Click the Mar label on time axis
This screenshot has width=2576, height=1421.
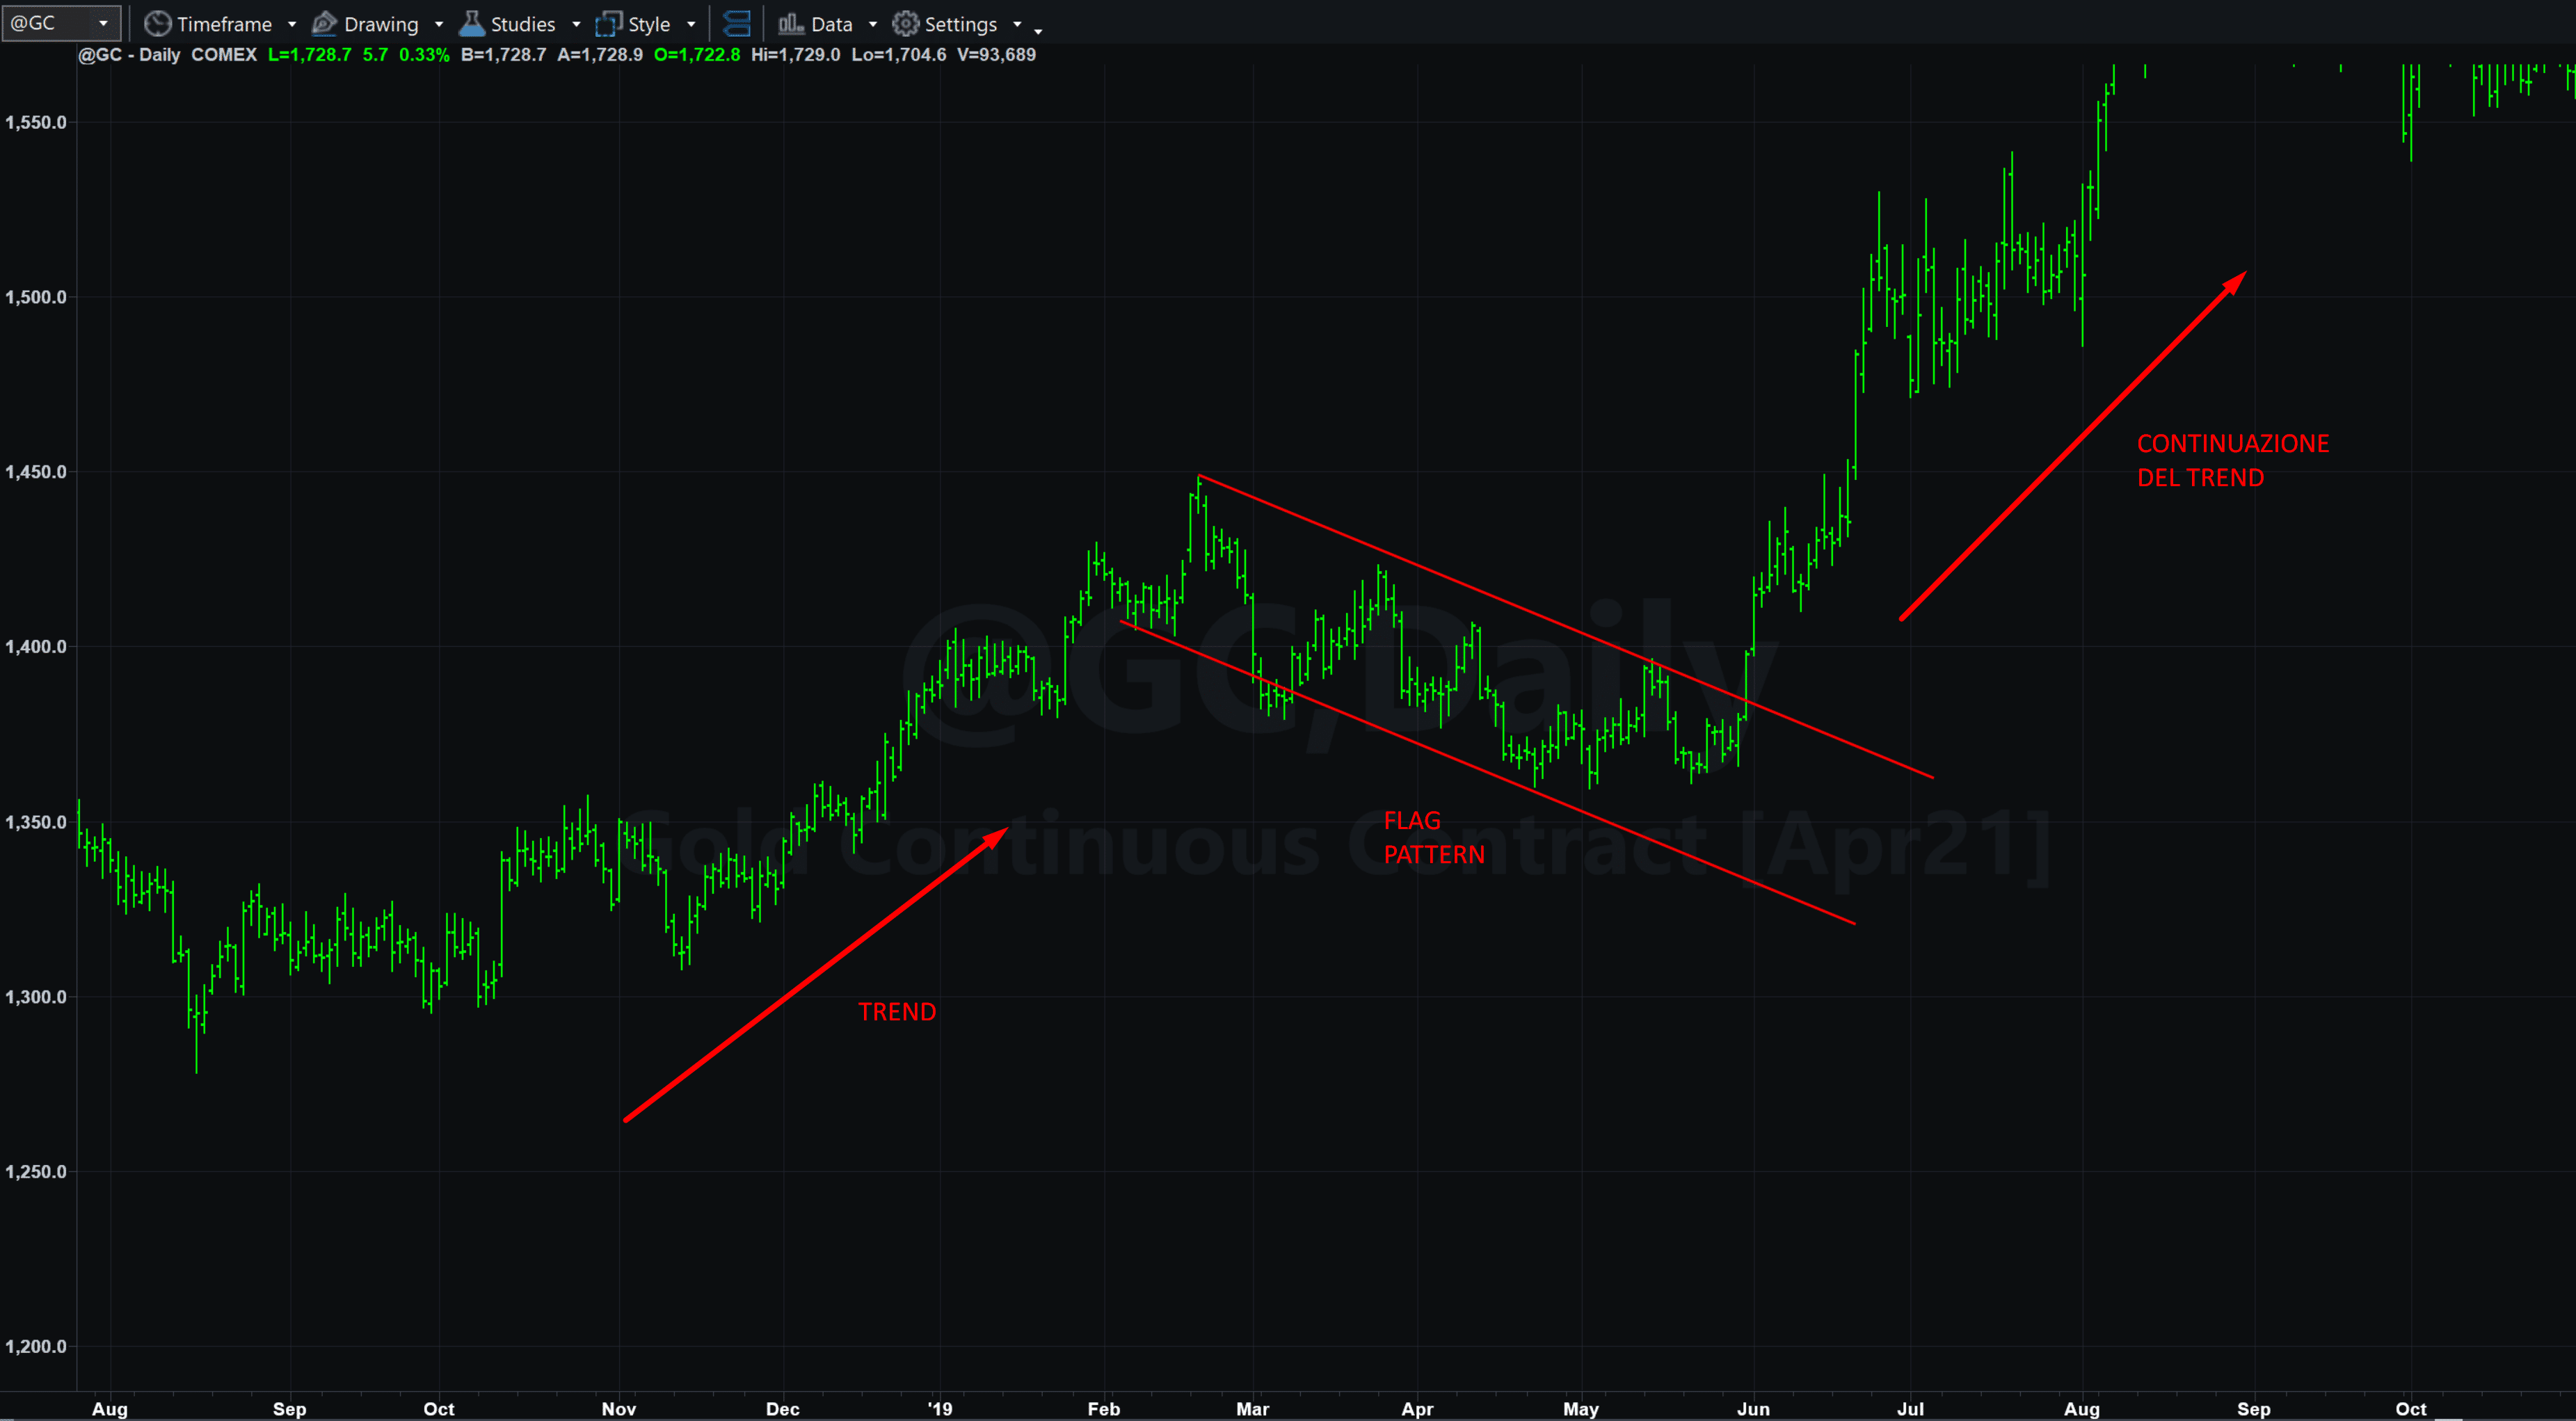pyautogui.click(x=1253, y=1408)
